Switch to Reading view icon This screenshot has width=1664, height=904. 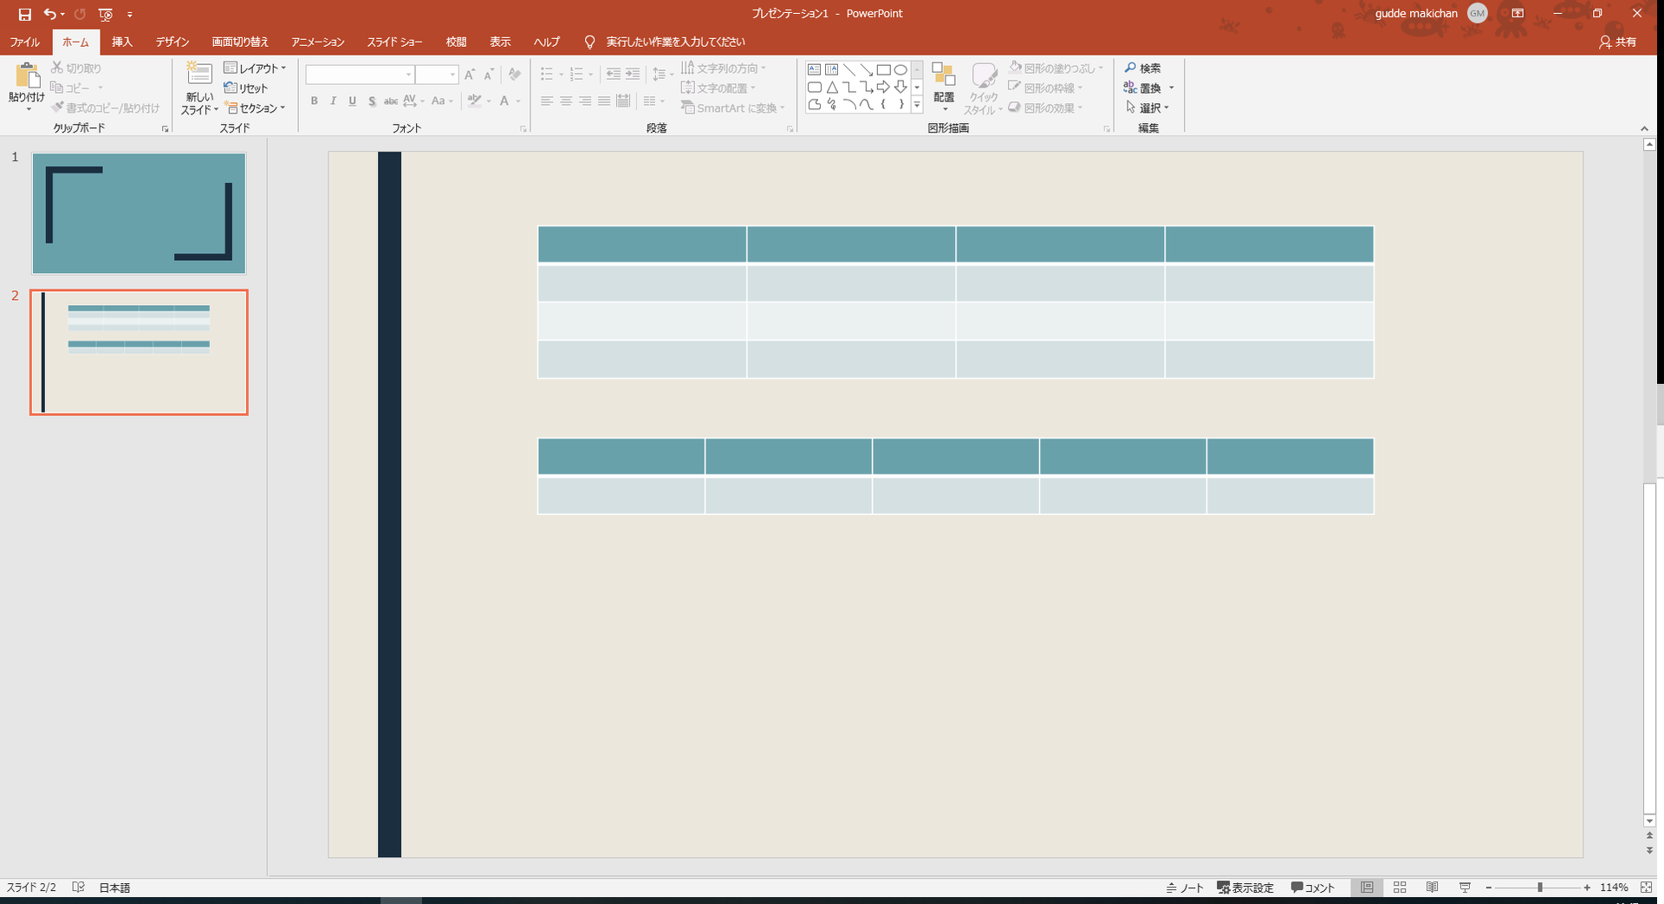pyautogui.click(x=1433, y=888)
